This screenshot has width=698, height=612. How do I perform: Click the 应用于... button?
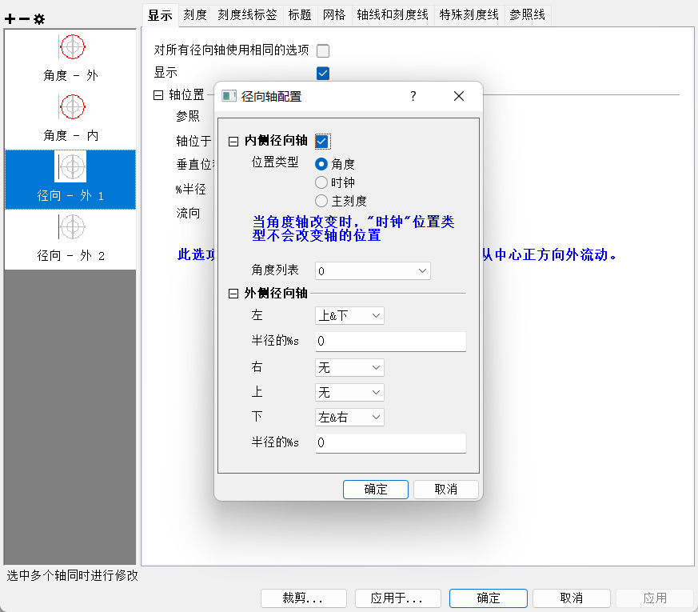[395, 598]
